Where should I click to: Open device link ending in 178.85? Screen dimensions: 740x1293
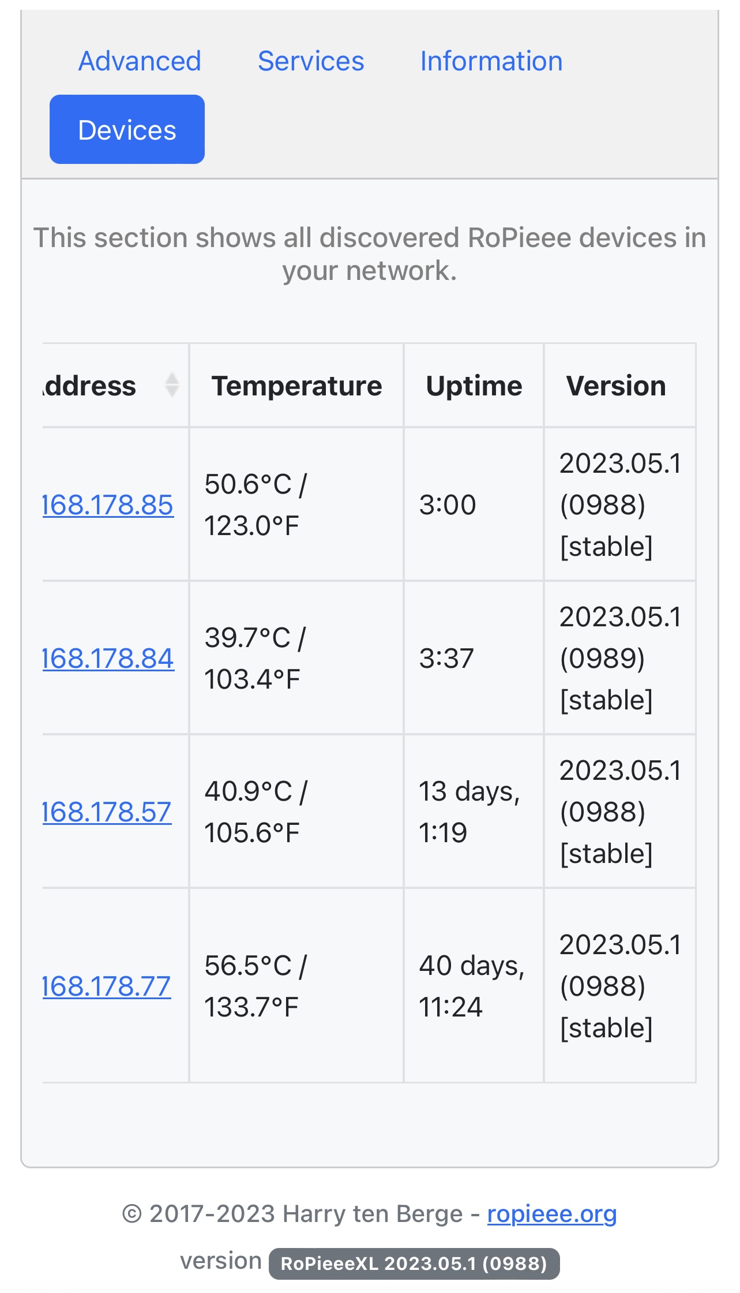point(108,505)
